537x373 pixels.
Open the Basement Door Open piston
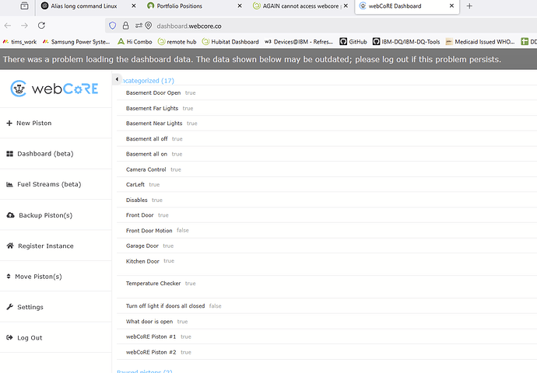tap(153, 93)
